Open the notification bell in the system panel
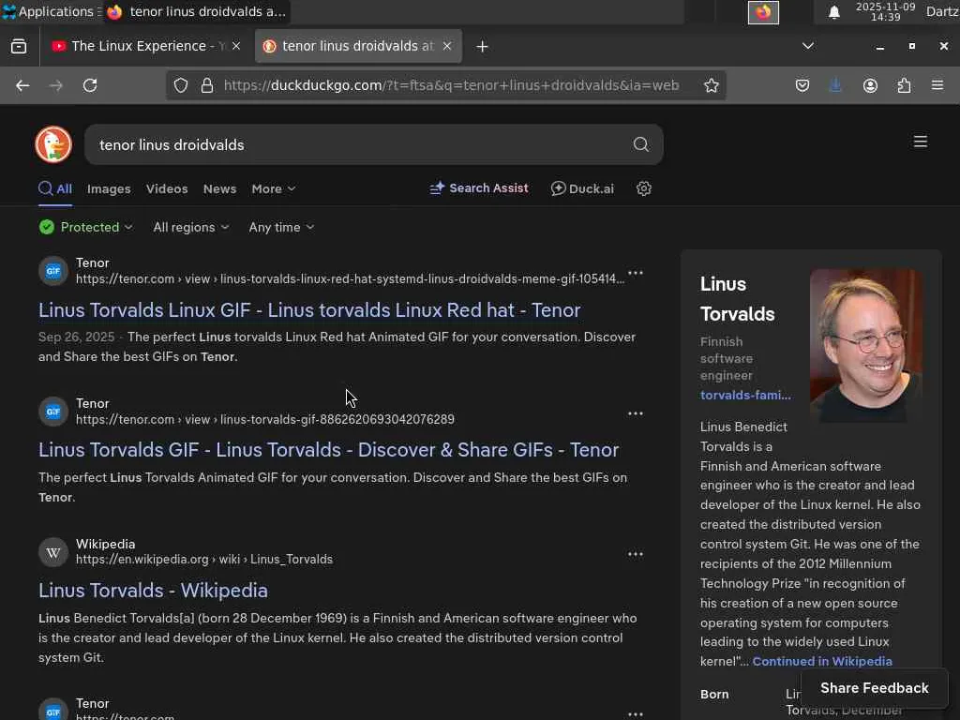The width and height of the screenshot is (960, 720). (833, 12)
